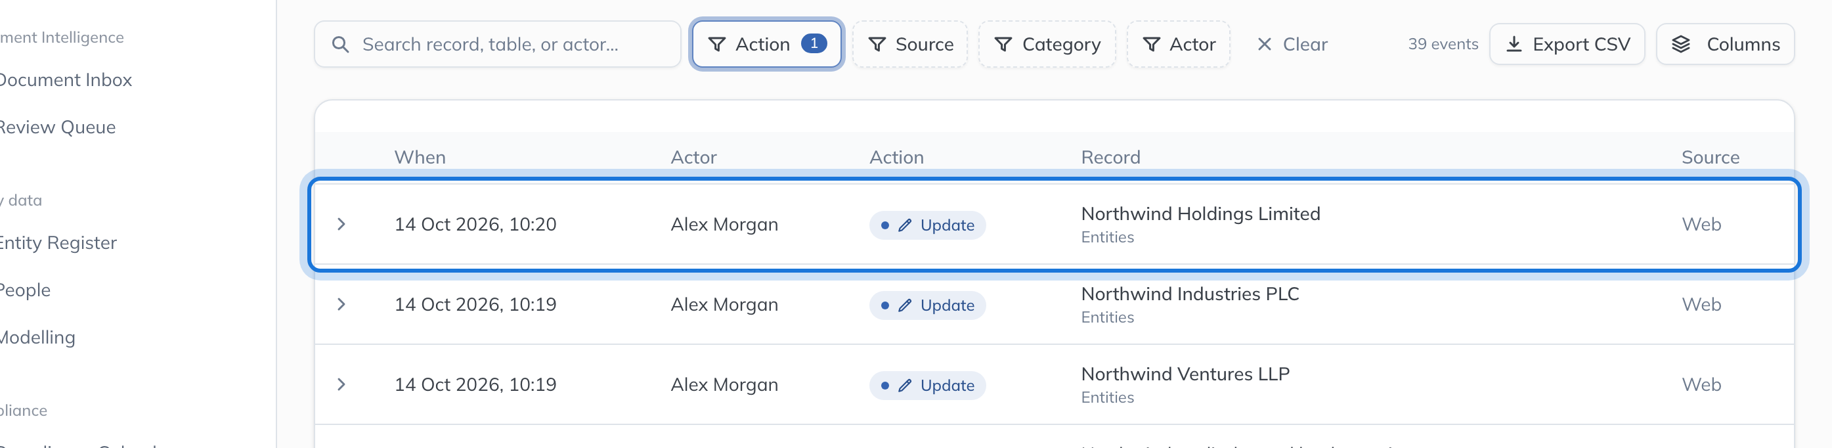Click the Action filter count badge
The height and width of the screenshot is (448, 1832).
pos(814,43)
